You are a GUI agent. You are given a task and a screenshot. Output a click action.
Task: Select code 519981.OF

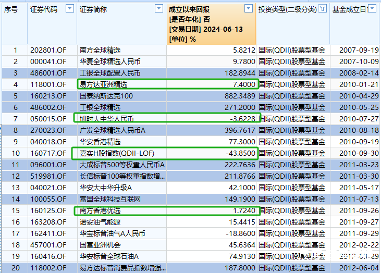48,176
